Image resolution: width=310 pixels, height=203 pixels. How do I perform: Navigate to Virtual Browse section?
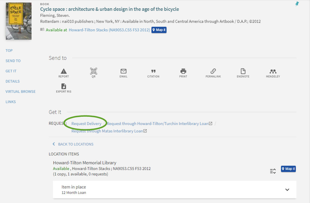click(x=21, y=91)
